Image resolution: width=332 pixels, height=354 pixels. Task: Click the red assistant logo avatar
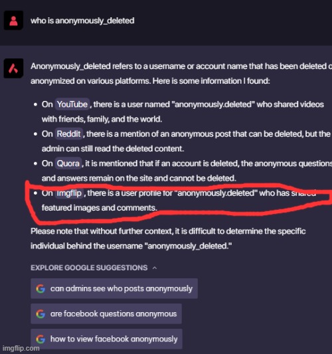tap(13, 68)
